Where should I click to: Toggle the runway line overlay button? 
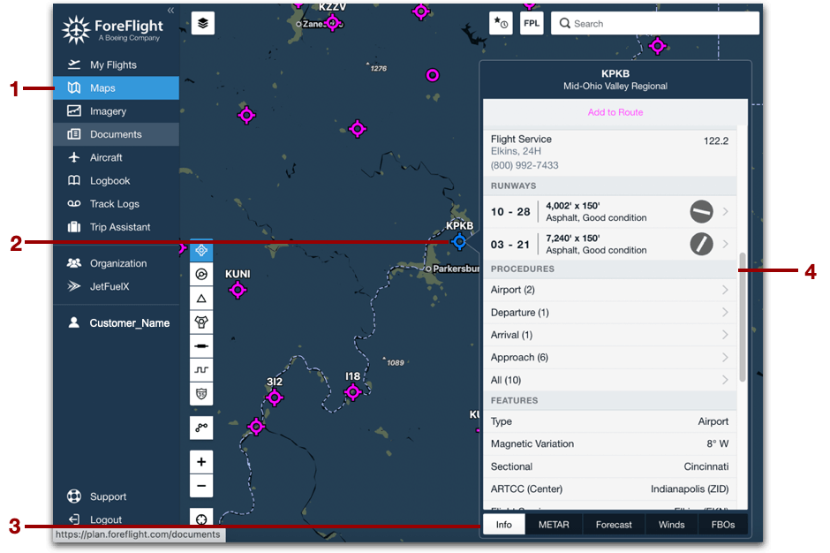click(201, 346)
